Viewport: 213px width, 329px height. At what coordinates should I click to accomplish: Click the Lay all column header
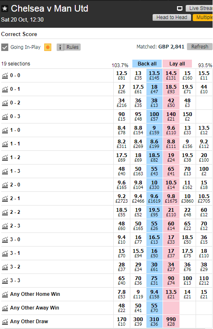point(177,64)
